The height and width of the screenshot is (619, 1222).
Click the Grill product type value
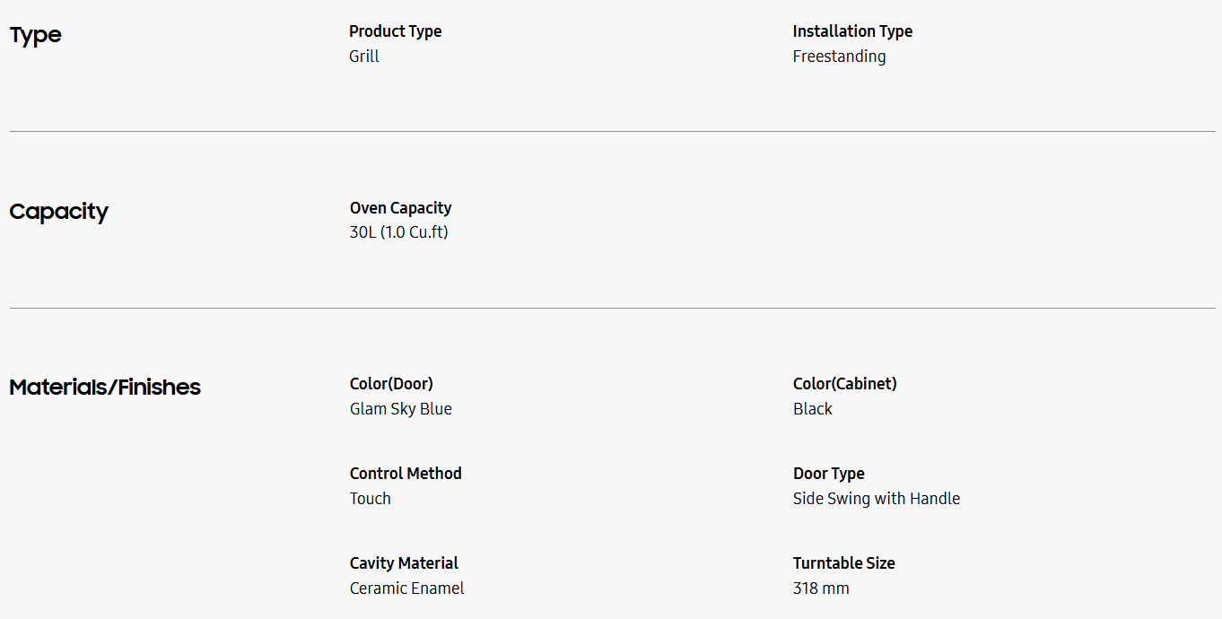tap(364, 57)
